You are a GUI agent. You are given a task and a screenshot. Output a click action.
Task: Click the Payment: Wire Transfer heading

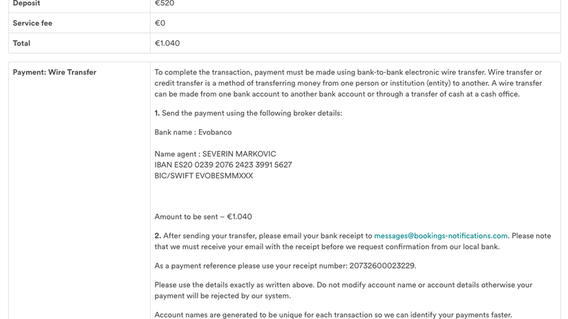[x=55, y=72]
